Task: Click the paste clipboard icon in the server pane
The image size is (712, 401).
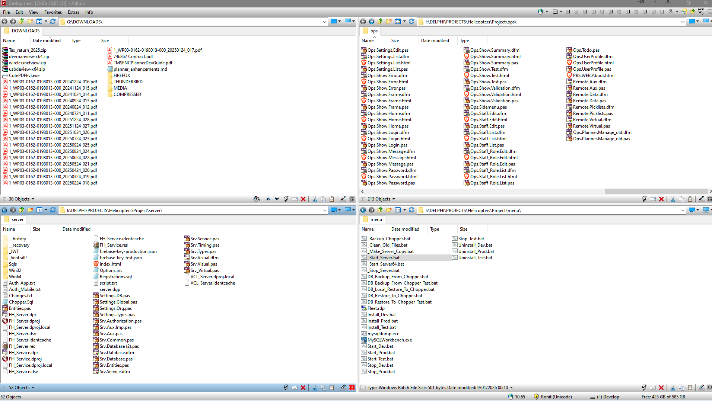Action: pos(332,388)
